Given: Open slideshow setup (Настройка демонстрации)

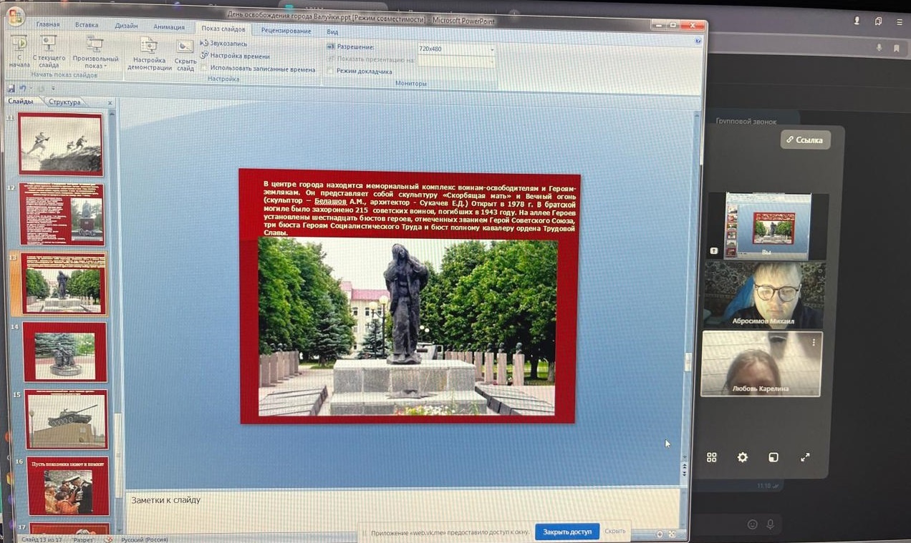Looking at the screenshot, I should pos(149,54).
